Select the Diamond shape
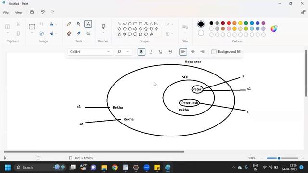 [119, 29]
